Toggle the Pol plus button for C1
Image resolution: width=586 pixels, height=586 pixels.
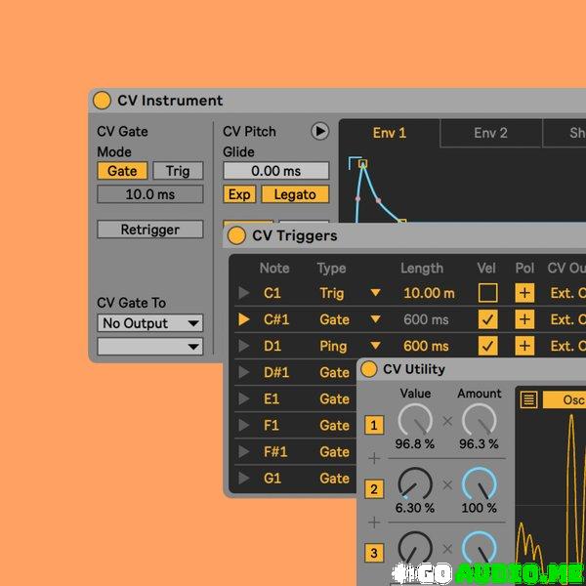[524, 293]
